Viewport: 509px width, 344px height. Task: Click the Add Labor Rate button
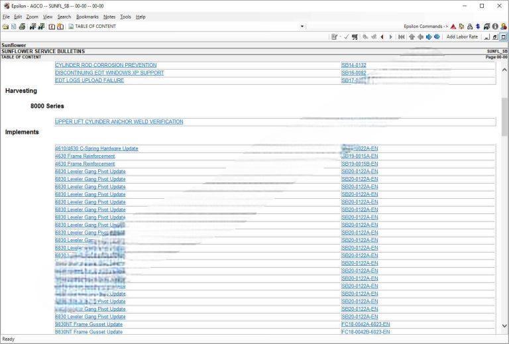[x=462, y=37]
